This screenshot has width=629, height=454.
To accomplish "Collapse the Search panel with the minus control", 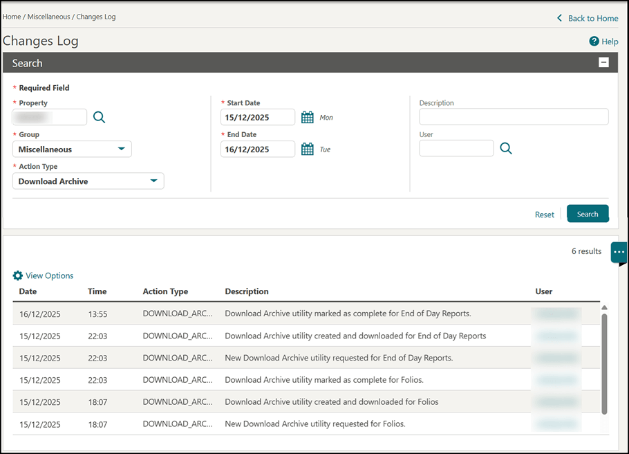I will pyautogui.click(x=603, y=62).
